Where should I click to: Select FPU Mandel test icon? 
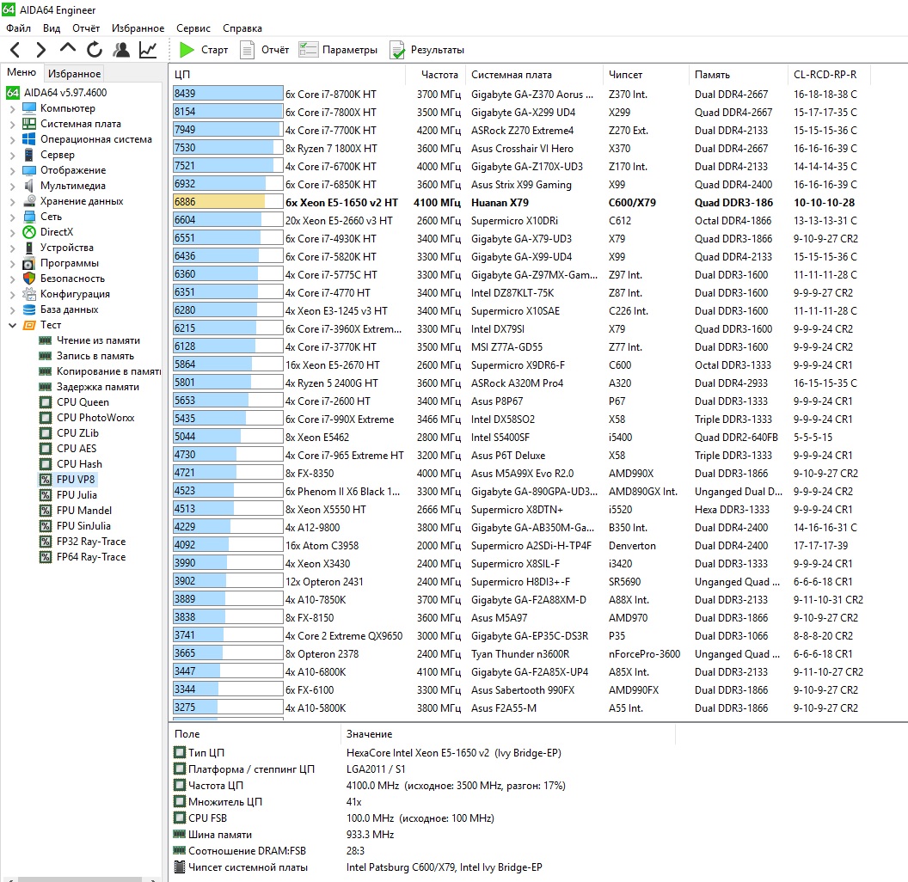[x=46, y=511]
